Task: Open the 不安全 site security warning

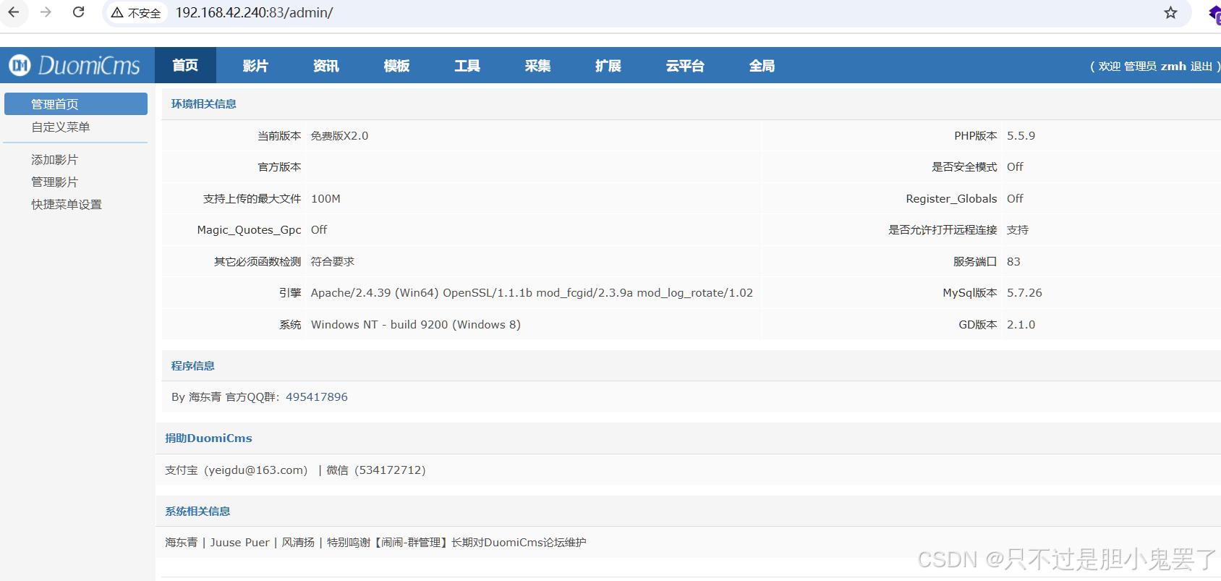Action: [x=136, y=13]
